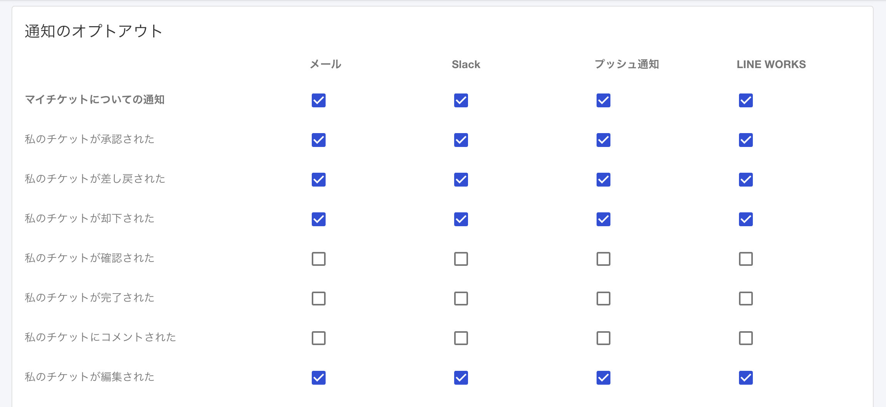Uncheck LINE WORKS for 私のチケットが差し戻された
This screenshot has height=407, width=886.
pos(746,180)
